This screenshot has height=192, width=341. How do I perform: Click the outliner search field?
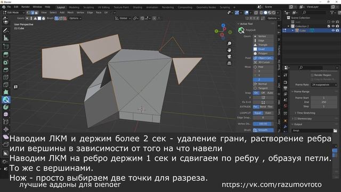(x=314, y=13)
